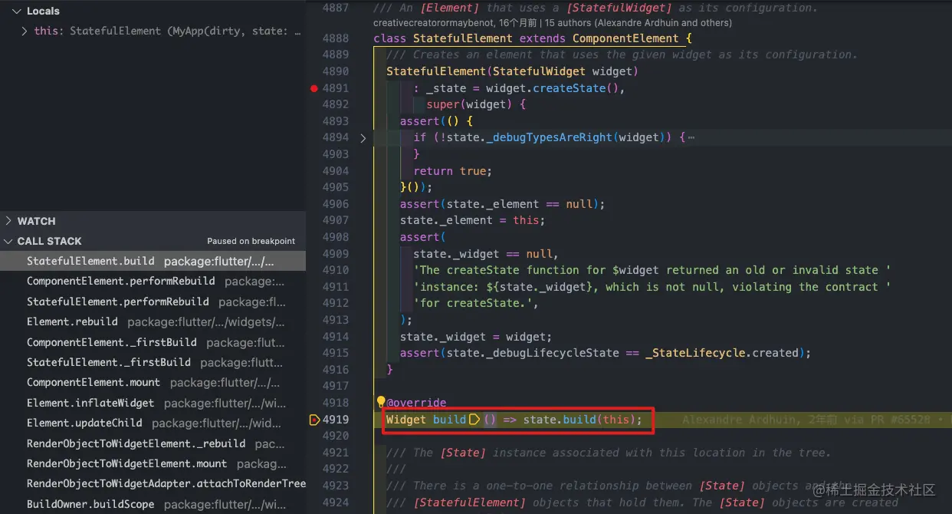Select ComponentElement._firstBuild stack frame
The width and height of the screenshot is (952, 514).
point(153,342)
